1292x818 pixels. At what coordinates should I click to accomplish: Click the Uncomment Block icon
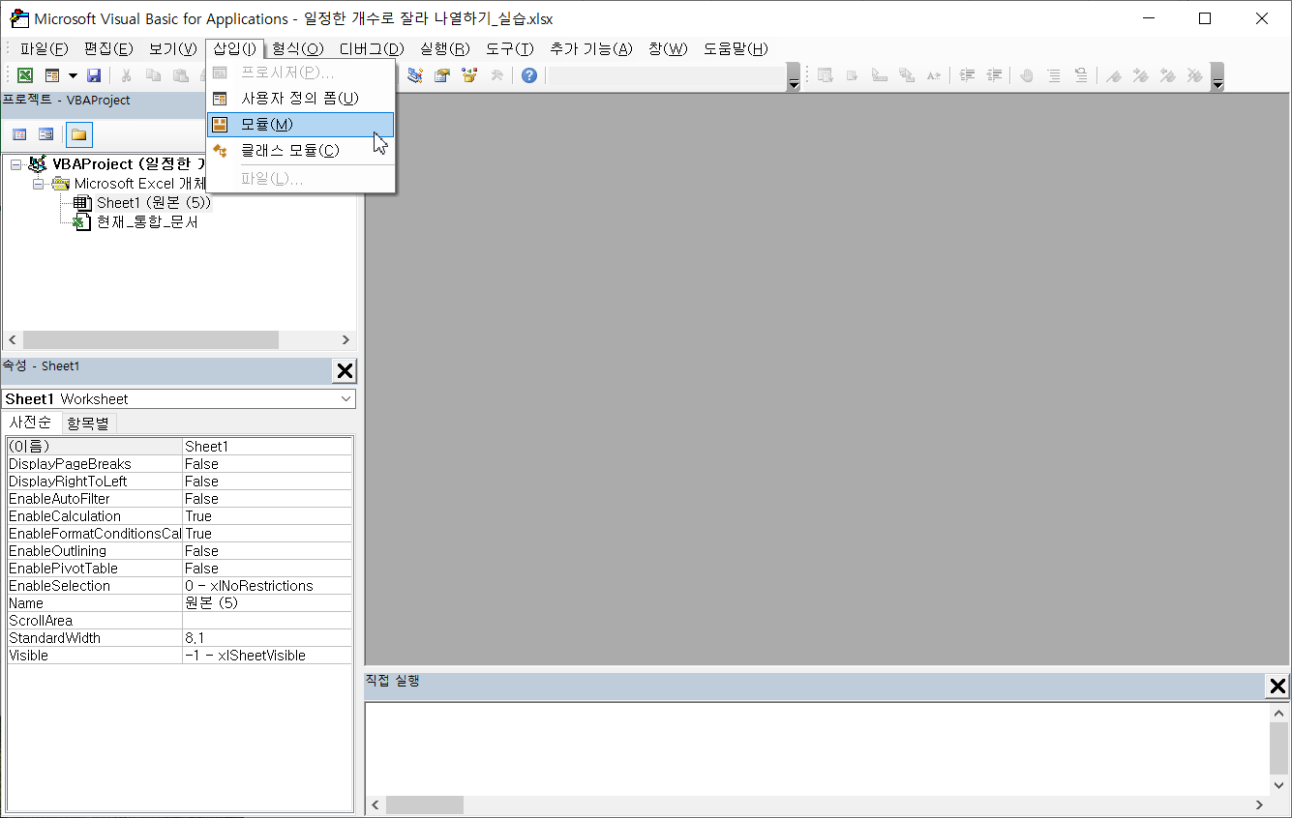pyautogui.click(x=1081, y=75)
